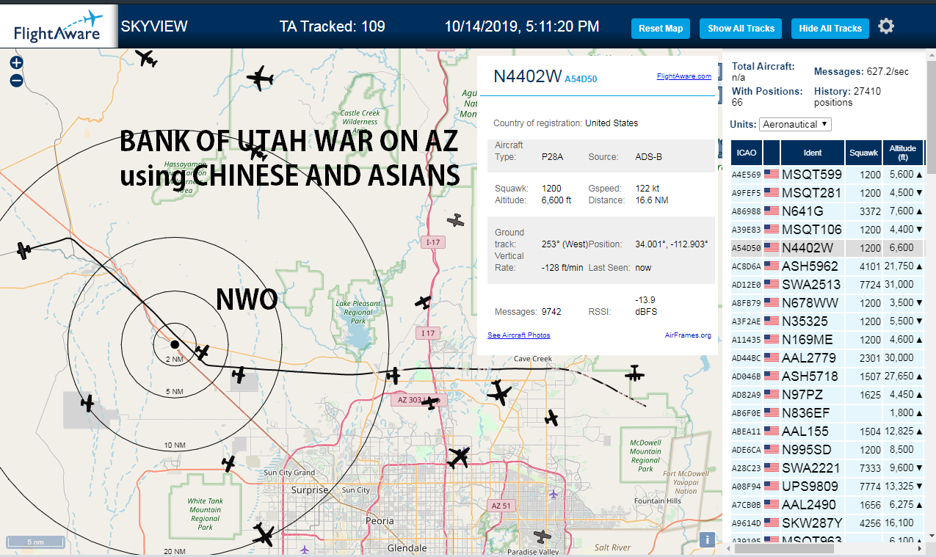
Task: Select the aircraft just right of receiver dot
Action: coord(202,352)
